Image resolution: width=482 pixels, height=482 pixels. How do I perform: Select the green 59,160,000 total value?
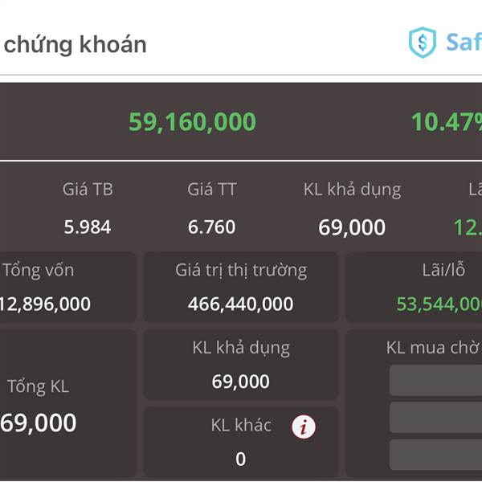tap(193, 122)
